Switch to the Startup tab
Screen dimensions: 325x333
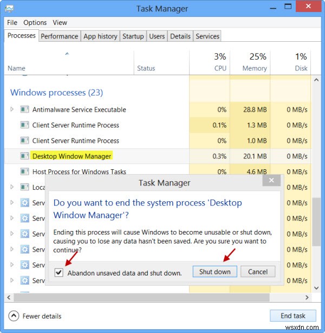tap(133, 36)
